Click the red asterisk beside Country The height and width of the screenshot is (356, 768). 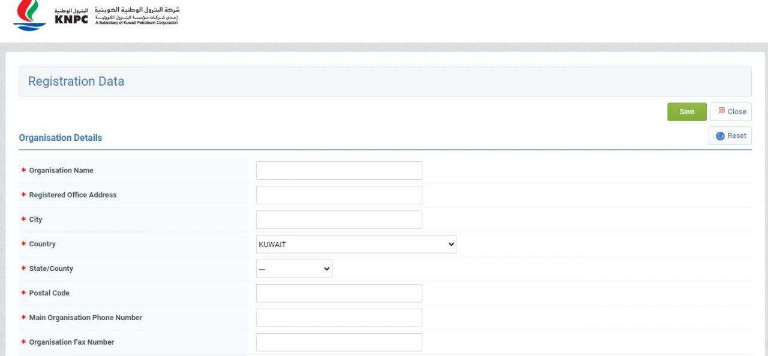[x=22, y=244]
